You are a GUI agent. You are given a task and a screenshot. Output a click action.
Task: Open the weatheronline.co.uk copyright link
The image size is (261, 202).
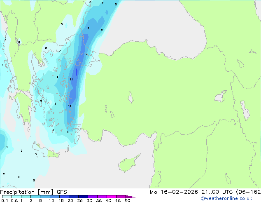point(226,198)
